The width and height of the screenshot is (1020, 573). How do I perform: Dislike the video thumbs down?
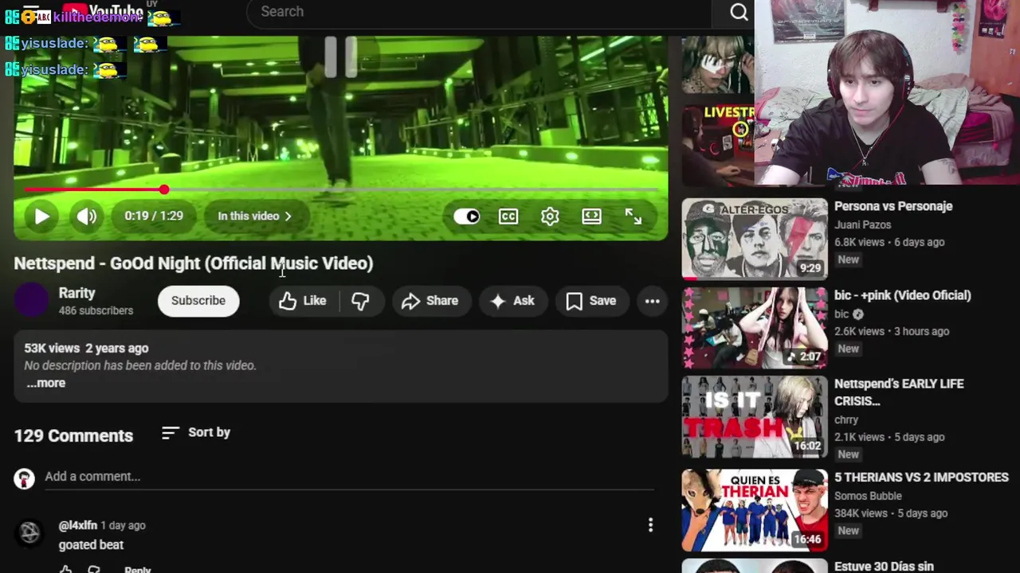[x=360, y=301]
